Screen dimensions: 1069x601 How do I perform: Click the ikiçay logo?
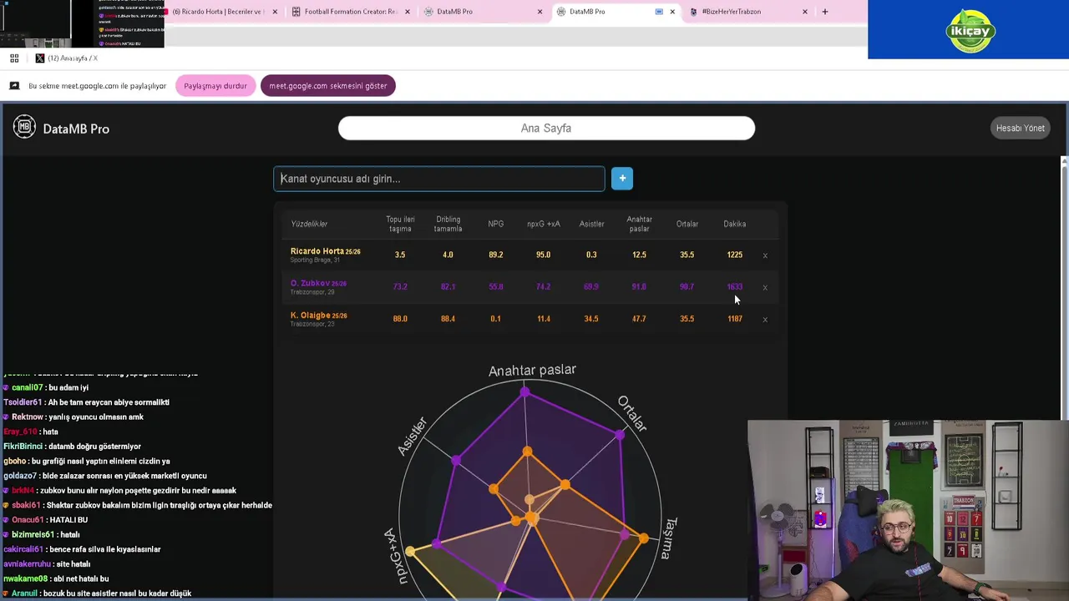pos(970,31)
